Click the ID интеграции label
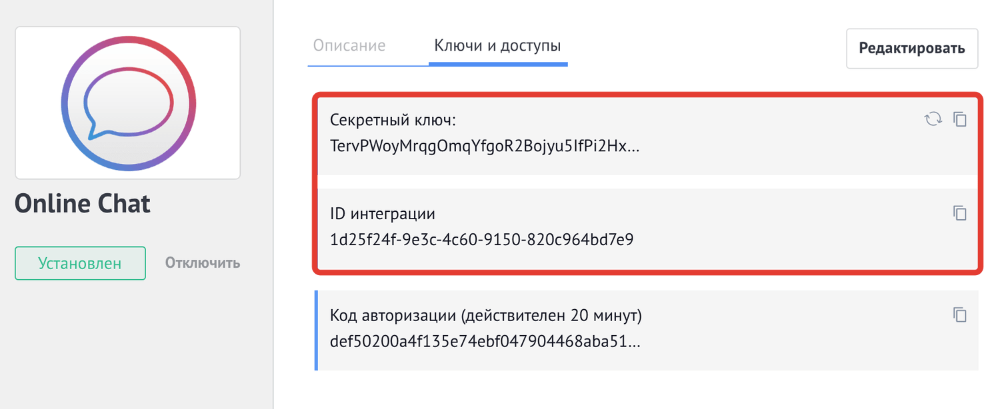1000x409 pixels. click(x=383, y=214)
